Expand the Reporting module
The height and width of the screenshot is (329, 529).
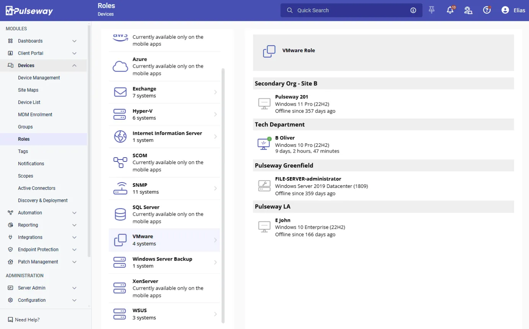(x=74, y=225)
